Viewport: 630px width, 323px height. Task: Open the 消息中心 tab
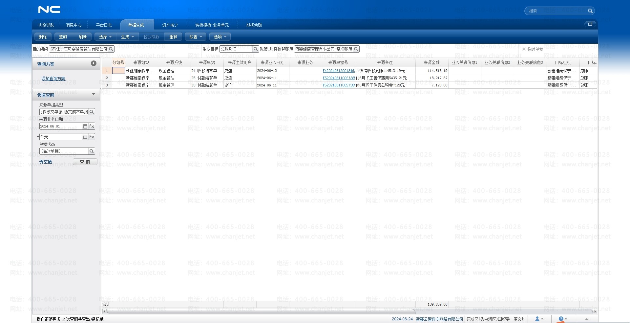[x=74, y=25]
